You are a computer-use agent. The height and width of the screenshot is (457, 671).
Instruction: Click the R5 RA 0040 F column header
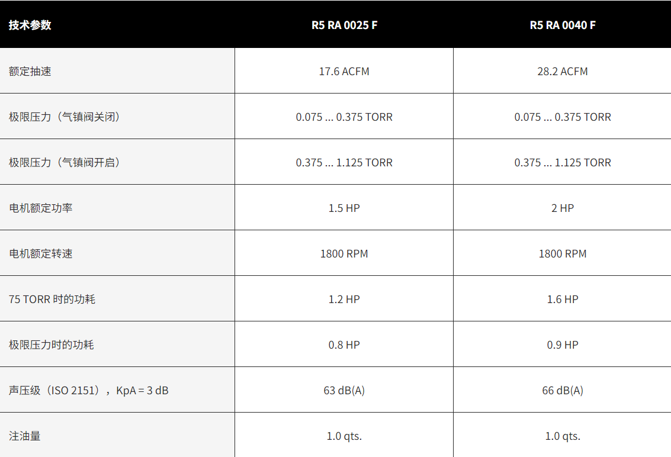(x=562, y=25)
